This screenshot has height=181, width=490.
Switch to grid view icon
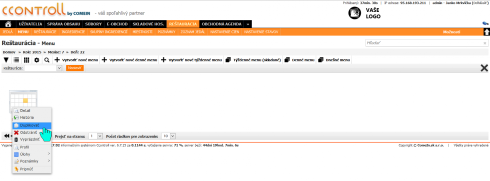(26, 60)
